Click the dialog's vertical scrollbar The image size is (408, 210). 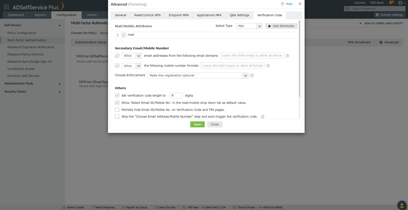[299, 59]
